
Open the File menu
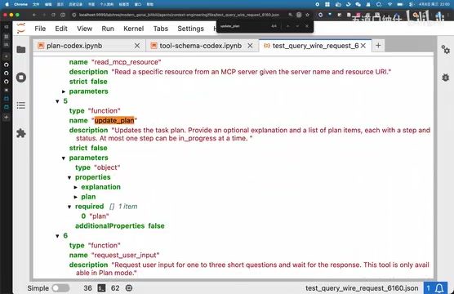click(x=40, y=29)
